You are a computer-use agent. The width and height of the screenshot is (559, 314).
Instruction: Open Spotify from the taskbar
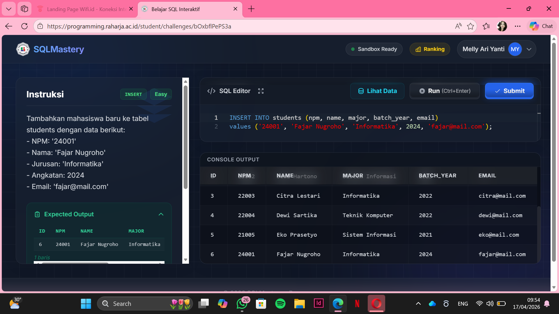click(x=280, y=304)
